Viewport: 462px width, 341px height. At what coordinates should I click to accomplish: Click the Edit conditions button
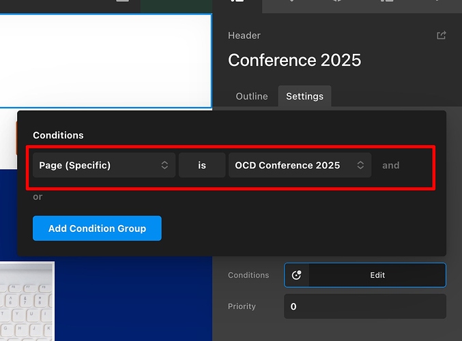point(377,275)
